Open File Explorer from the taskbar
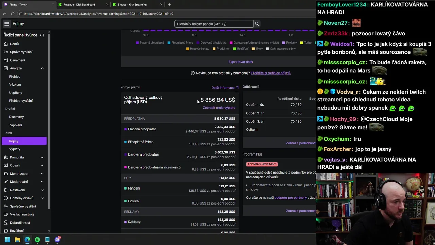The width and height of the screenshot is (435, 245). pyautogui.click(x=17, y=240)
